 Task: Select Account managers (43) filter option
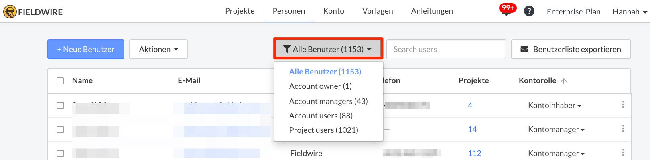pos(329,101)
